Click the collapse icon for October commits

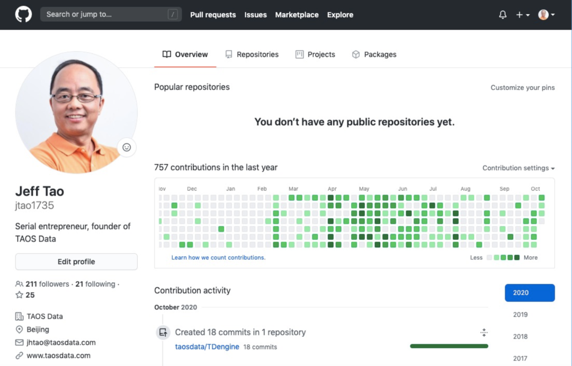(x=484, y=333)
